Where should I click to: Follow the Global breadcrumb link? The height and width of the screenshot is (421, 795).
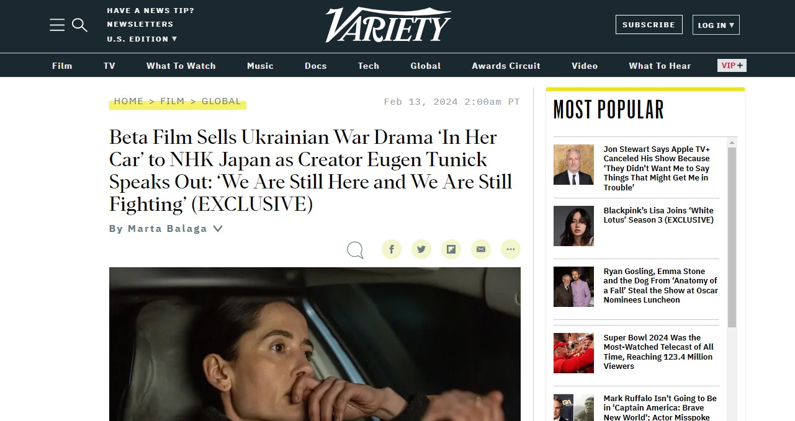pos(221,101)
